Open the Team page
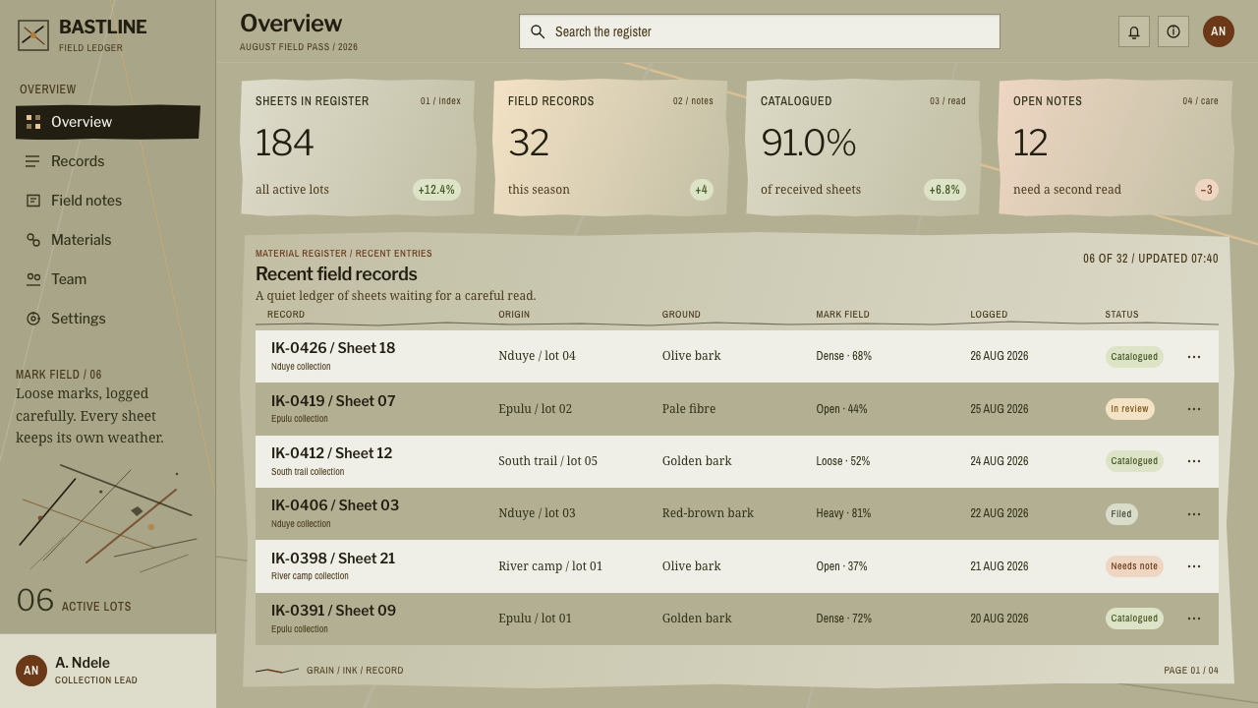The image size is (1258, 708). (x=108, y=279)
